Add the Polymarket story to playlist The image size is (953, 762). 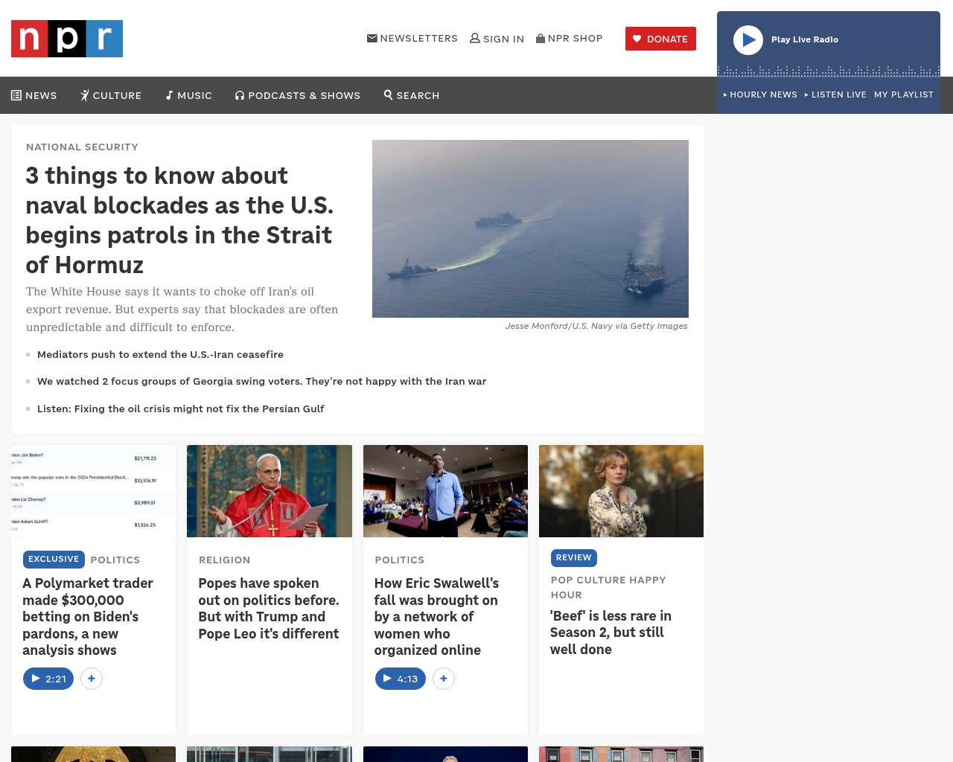[x=92, y=679]
